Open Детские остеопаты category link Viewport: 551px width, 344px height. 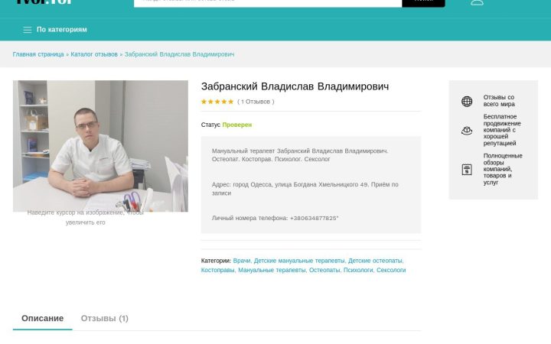[376, 261]
